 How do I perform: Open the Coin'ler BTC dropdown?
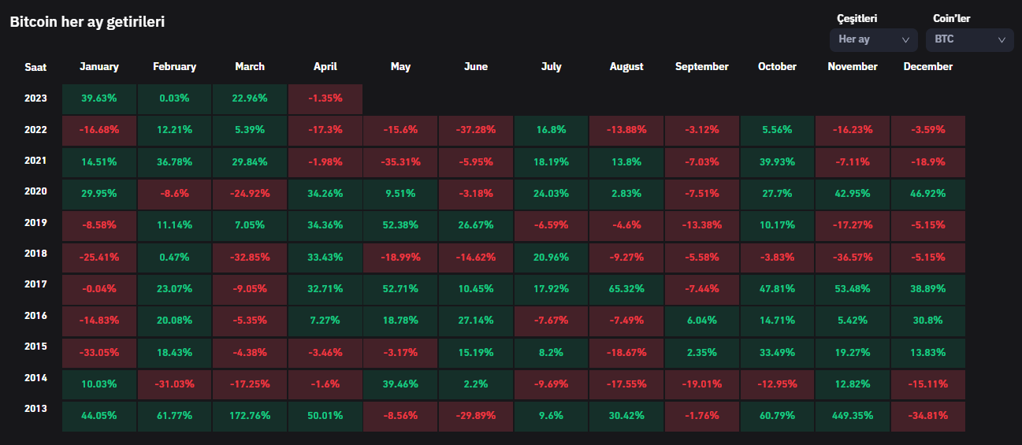click(968, 39)
